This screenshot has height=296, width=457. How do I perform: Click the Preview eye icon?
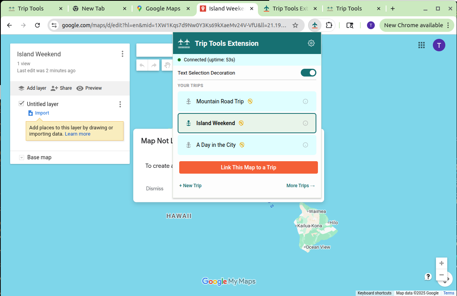(x=79, y=88)
